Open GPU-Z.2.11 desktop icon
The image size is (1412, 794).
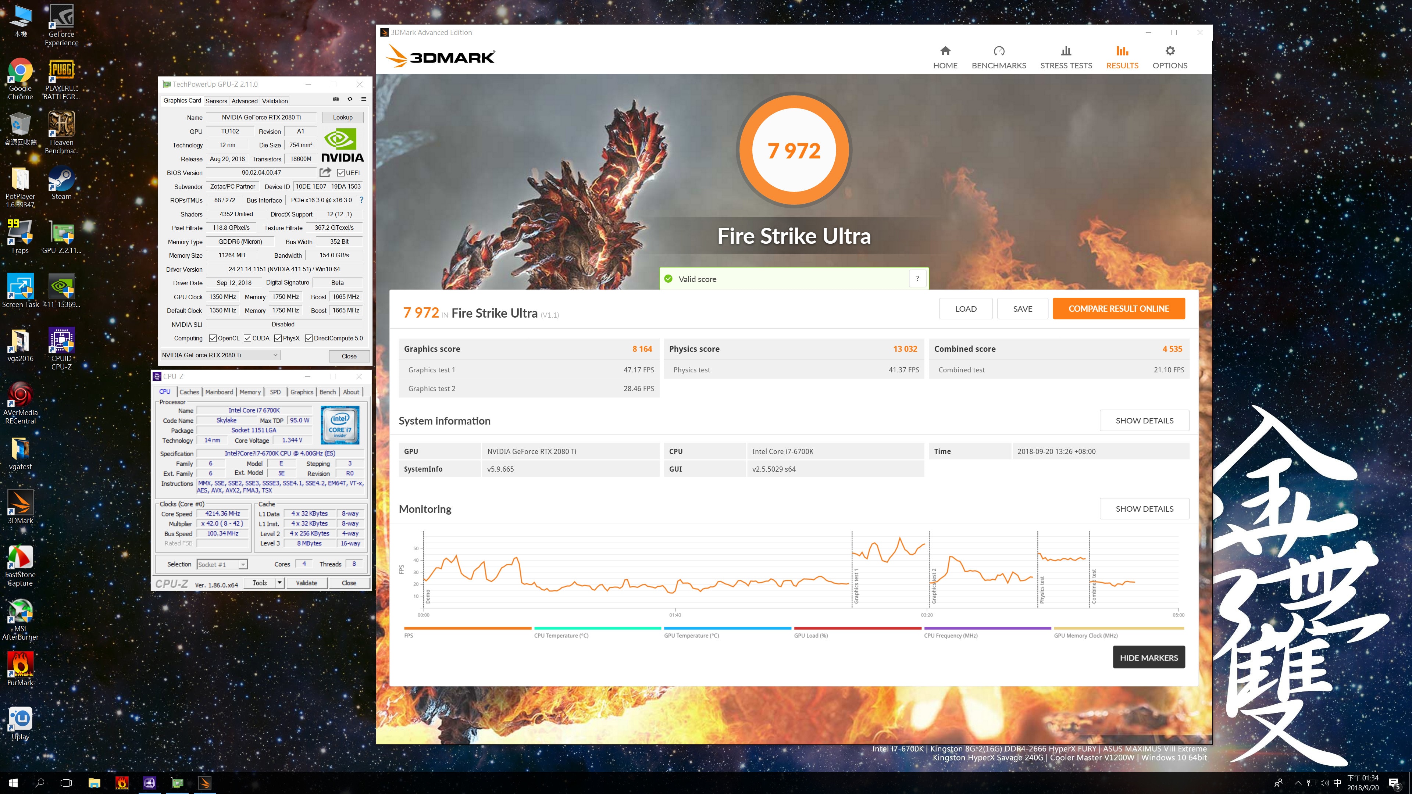(61, 237)
